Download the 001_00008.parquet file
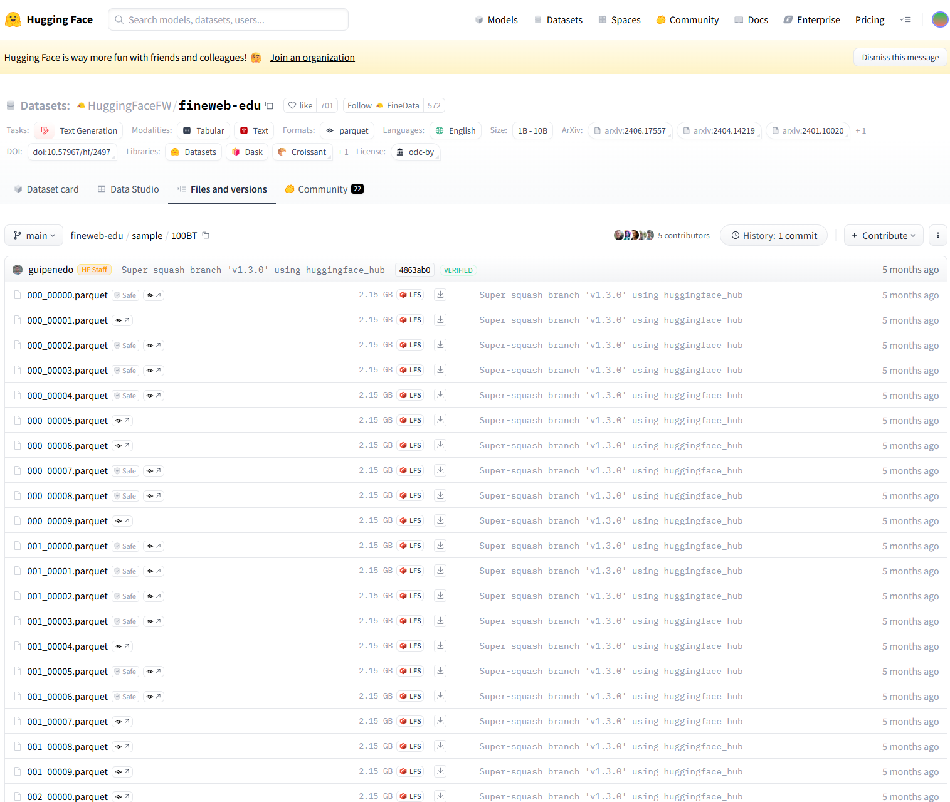The width and height of the screenshot is (950, 802). coord(441,746)
